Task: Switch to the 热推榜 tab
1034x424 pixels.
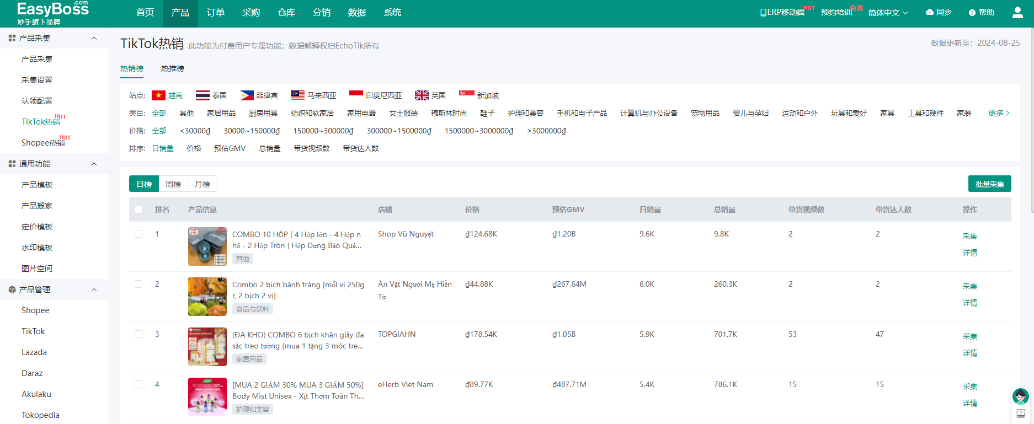Action: [173, 68]
